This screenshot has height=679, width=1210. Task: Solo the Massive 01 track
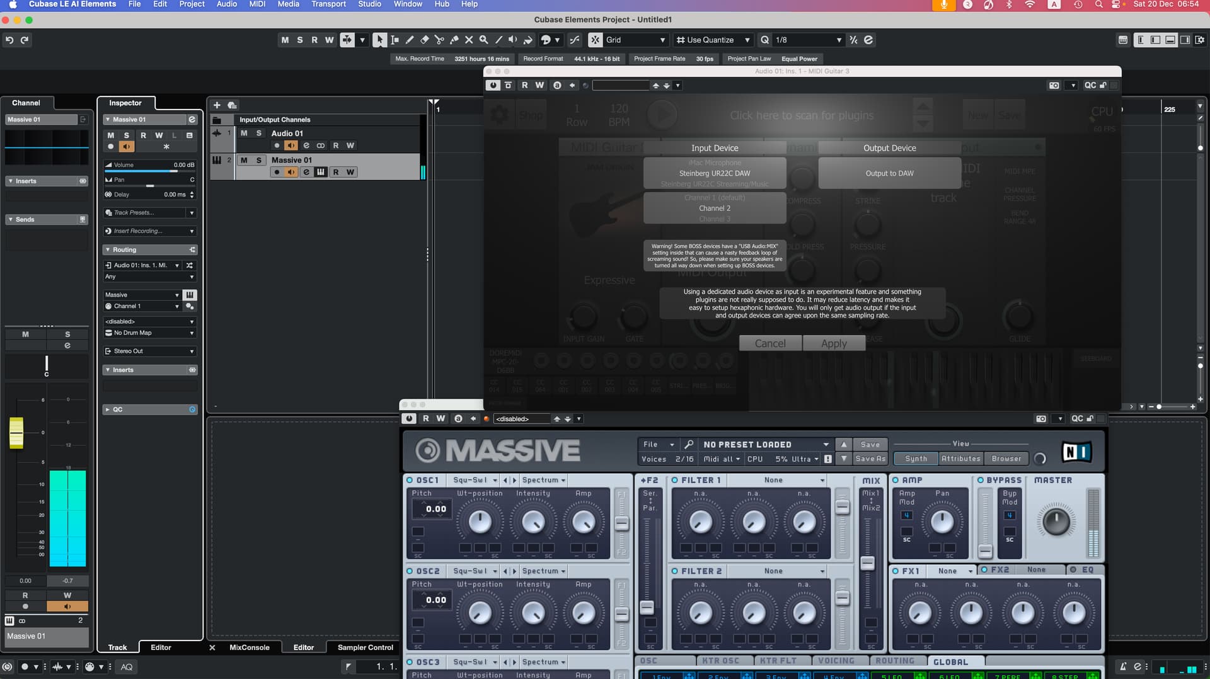tap(258, 160)
